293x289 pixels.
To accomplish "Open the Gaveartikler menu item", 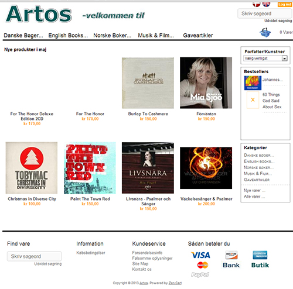I will coord(198,36).
